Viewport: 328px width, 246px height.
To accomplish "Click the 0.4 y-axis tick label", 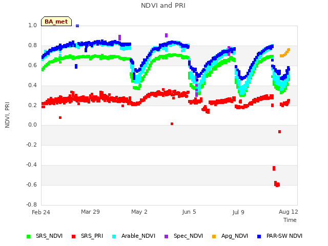I will 33,85.
